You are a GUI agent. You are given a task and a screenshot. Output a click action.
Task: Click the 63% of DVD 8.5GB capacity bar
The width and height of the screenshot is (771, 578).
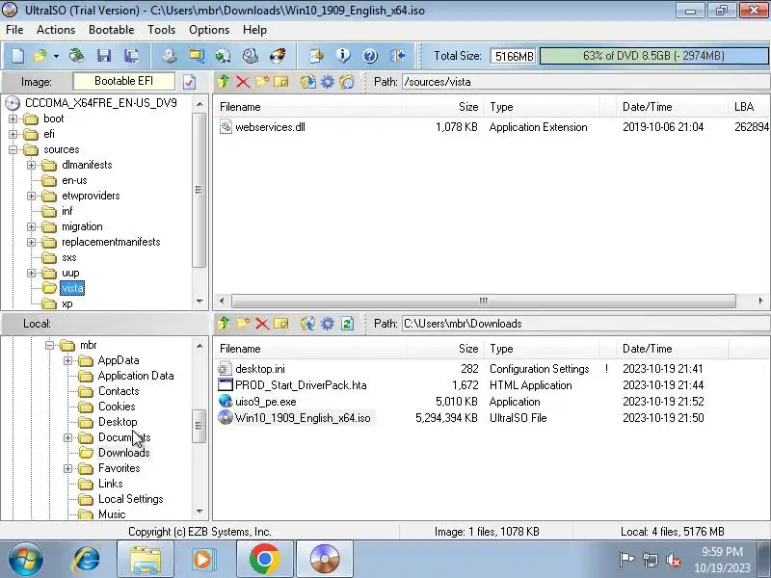(x=654, y=56)
